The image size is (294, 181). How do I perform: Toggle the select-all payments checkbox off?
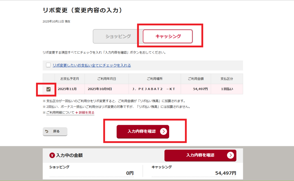click(x=48, y=65)
